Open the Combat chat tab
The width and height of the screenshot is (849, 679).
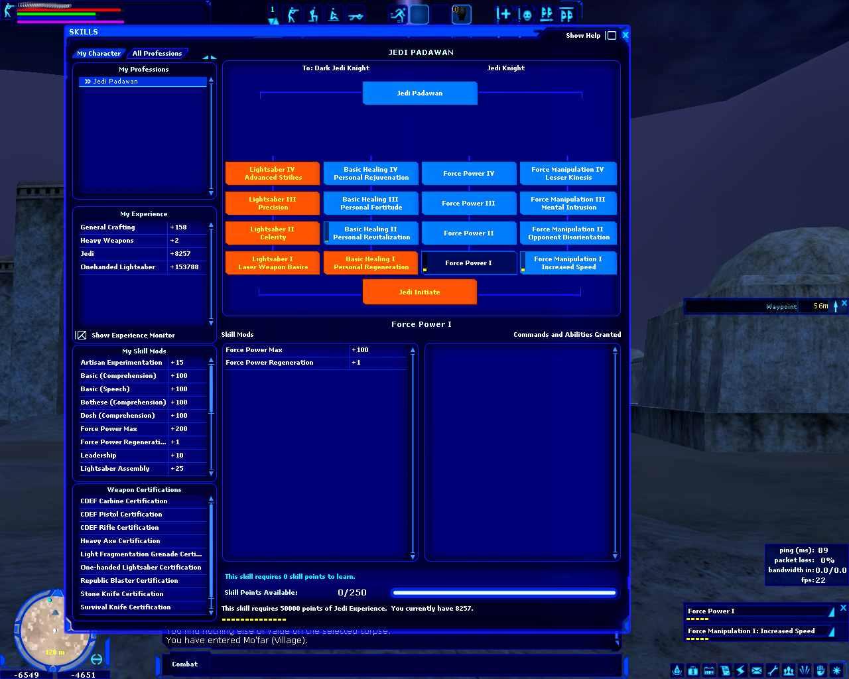[x=184, y=664]
